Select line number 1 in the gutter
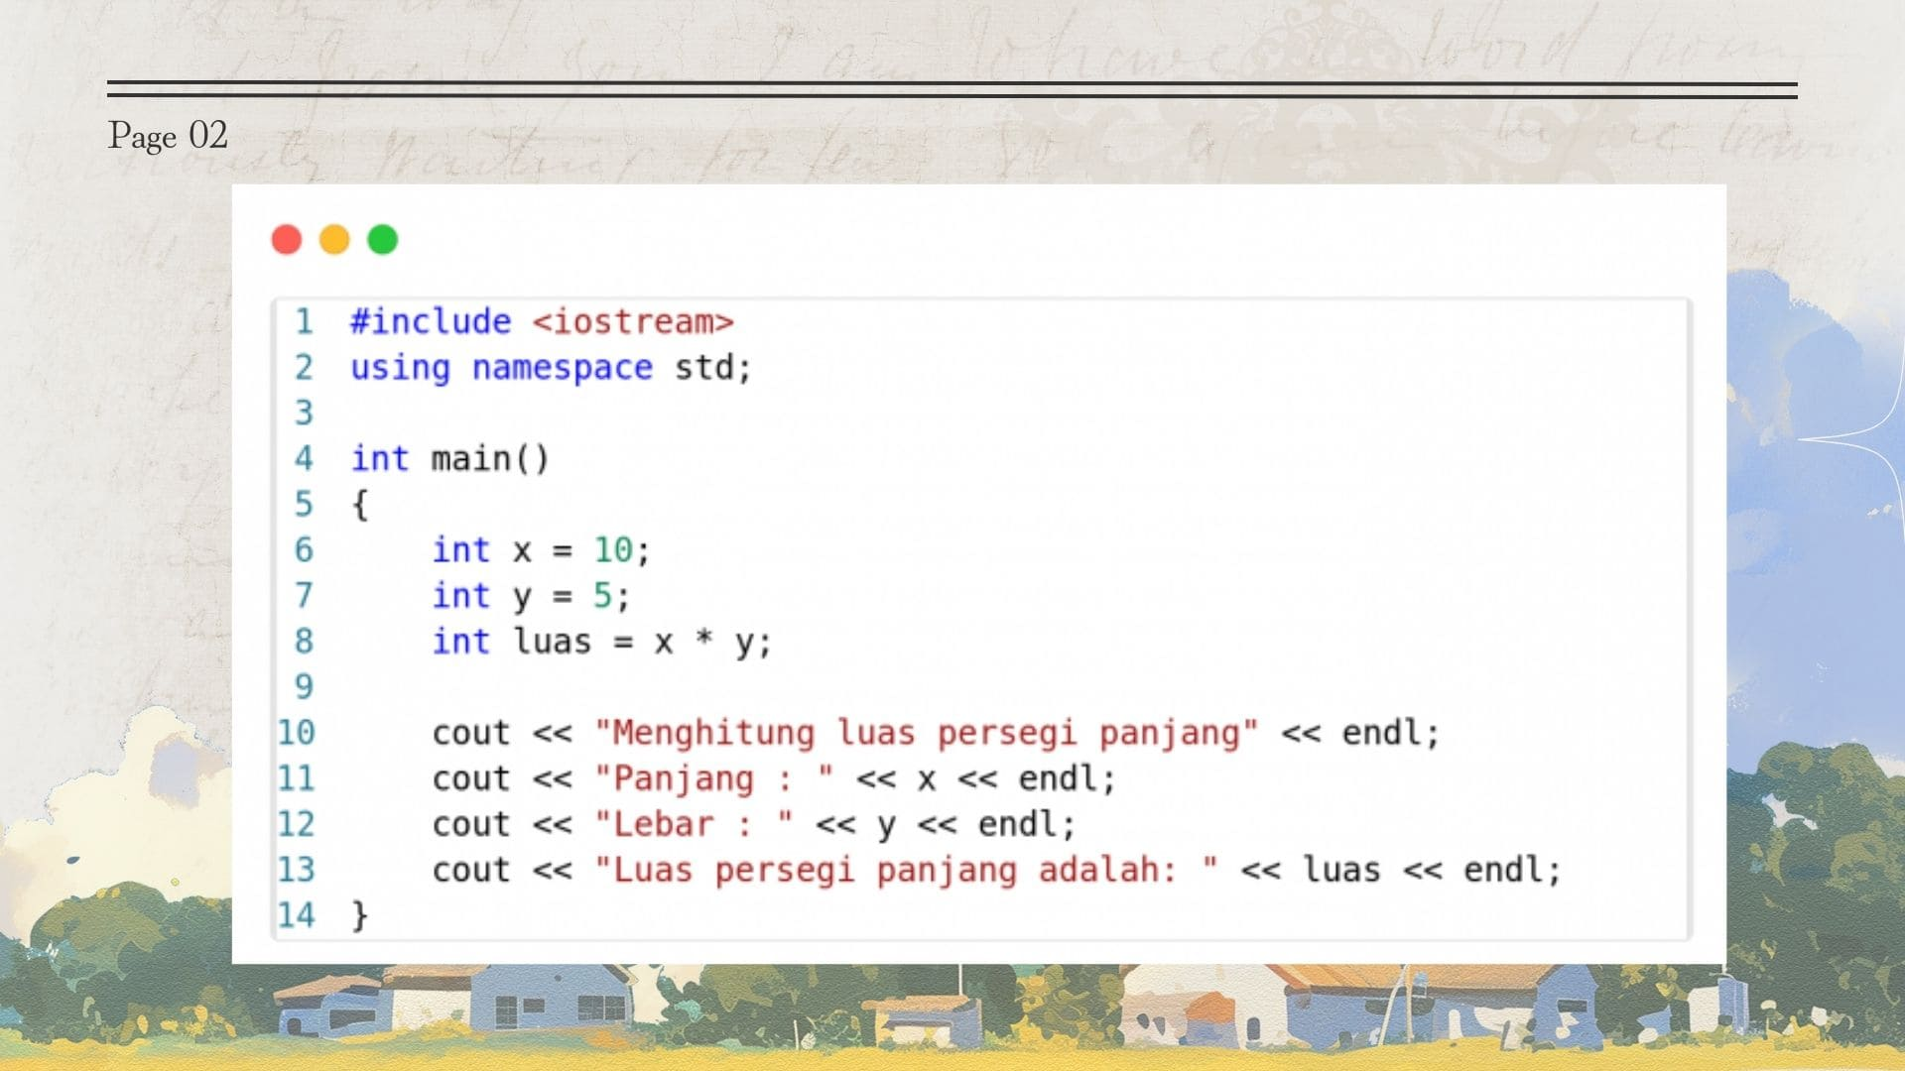1905x1071 pixels. pyautogui.click(x=303, y=321)
